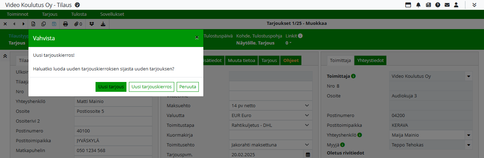Open the Toiminnot menu
This screenshot has width=484, height=158.
18,14
